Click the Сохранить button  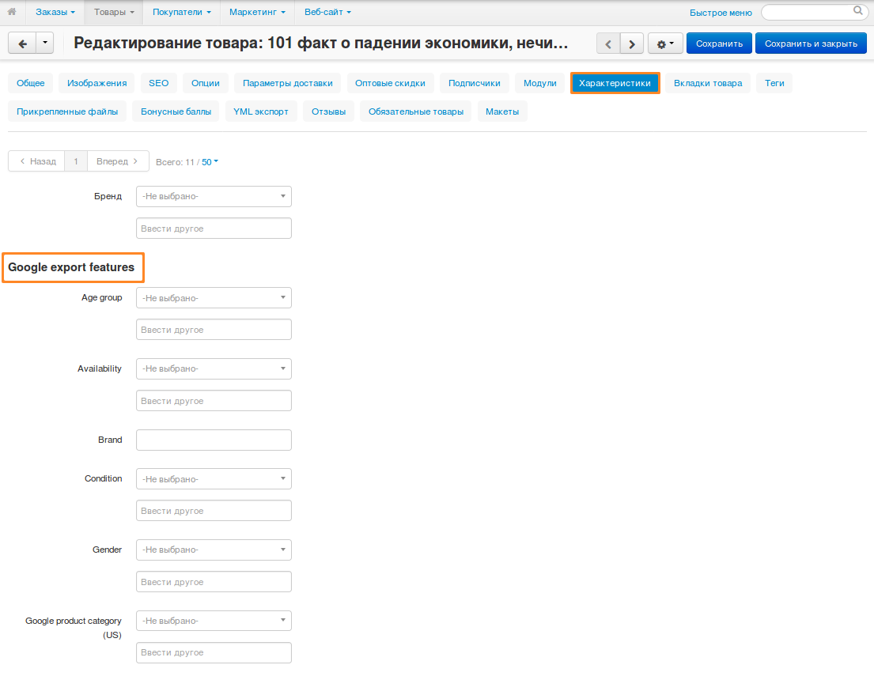(x=719, y=43)
